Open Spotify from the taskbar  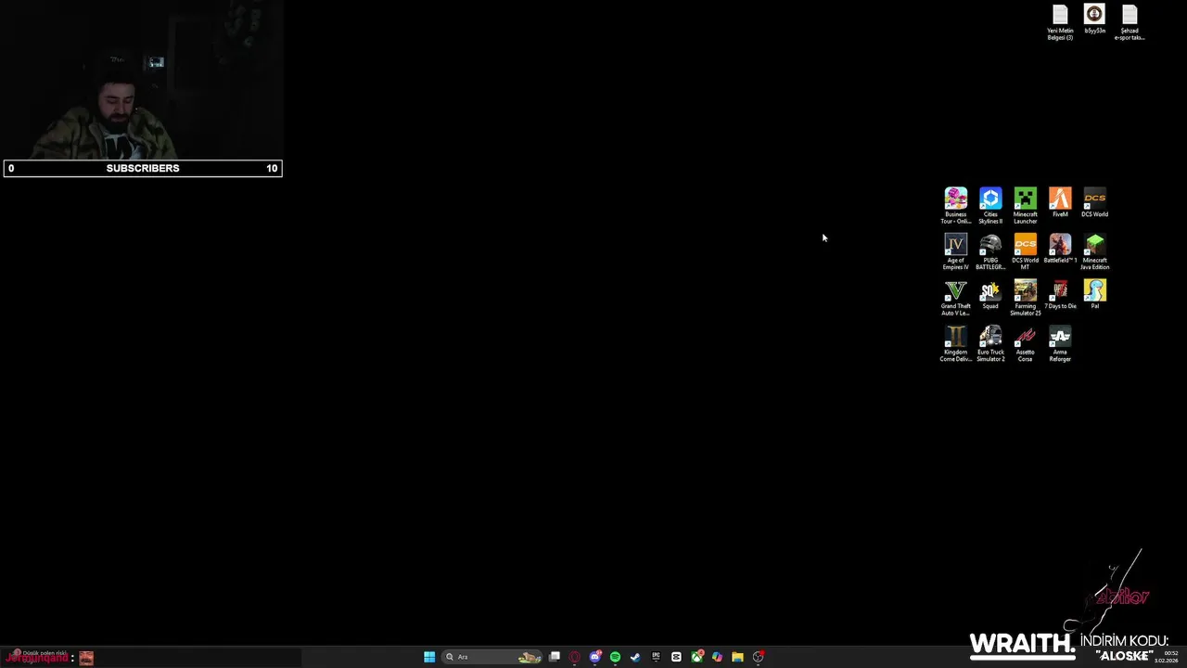615,657
